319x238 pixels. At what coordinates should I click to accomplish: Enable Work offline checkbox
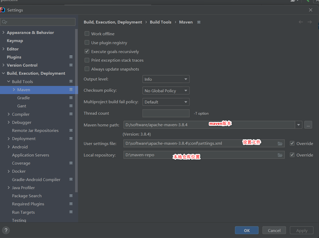[87, 34]
